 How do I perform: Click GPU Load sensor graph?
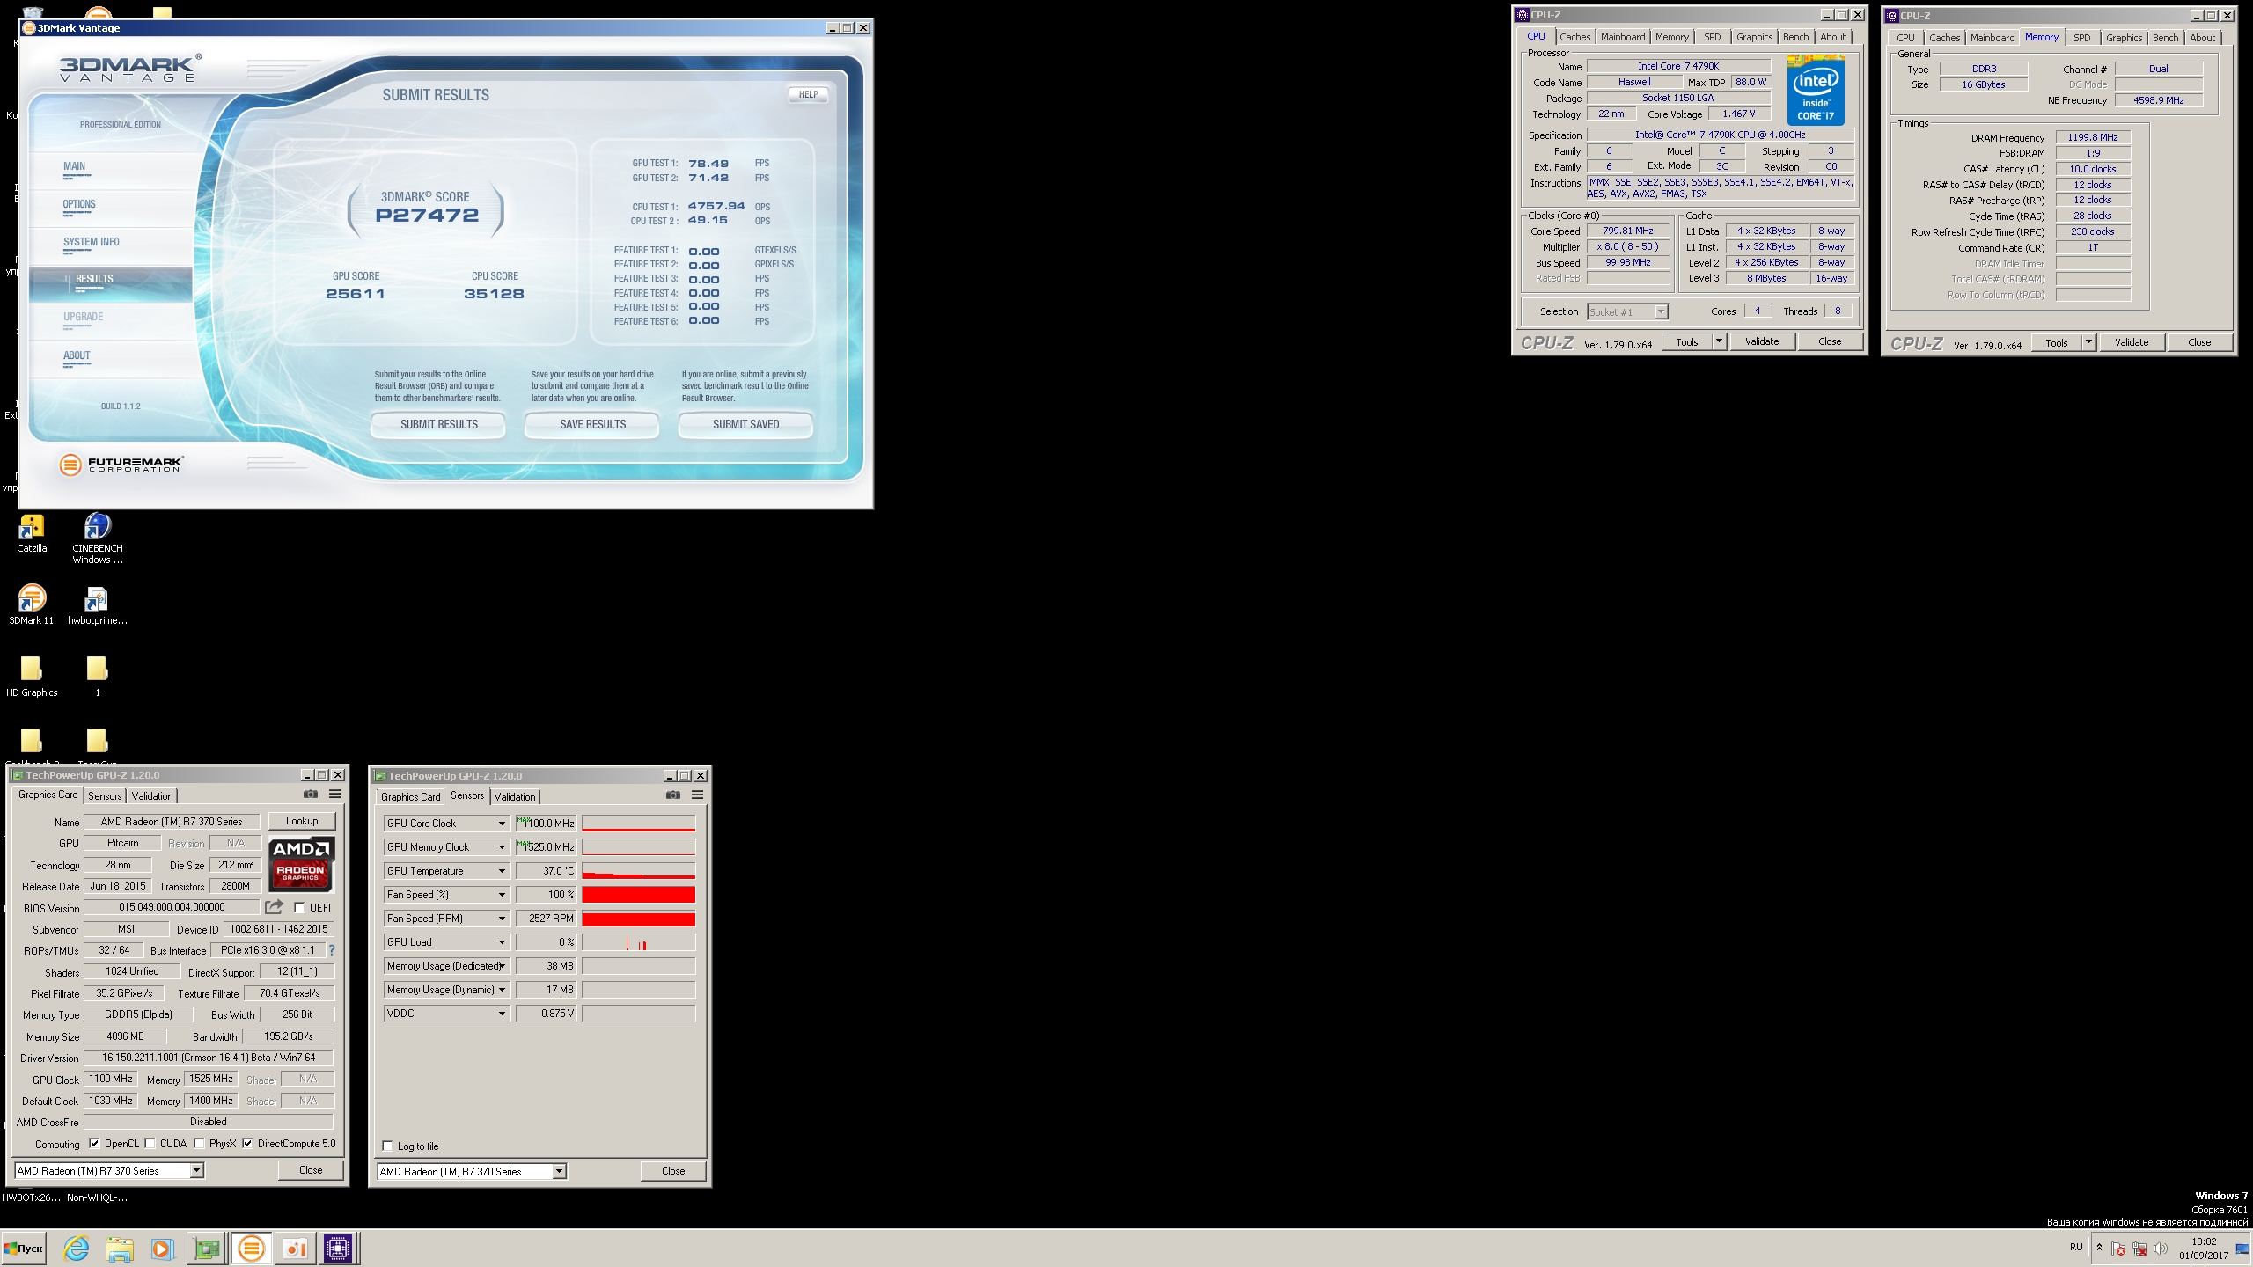coord(638,942)
